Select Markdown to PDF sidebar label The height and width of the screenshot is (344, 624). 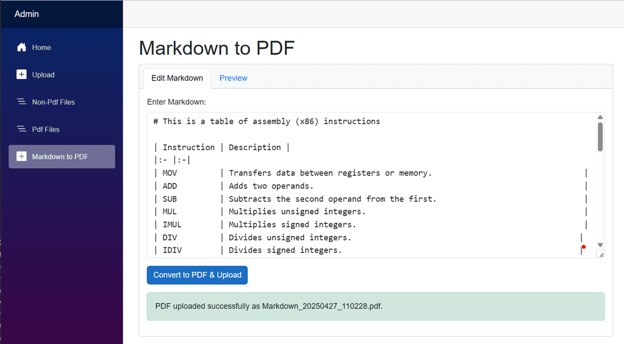(60, 156)
